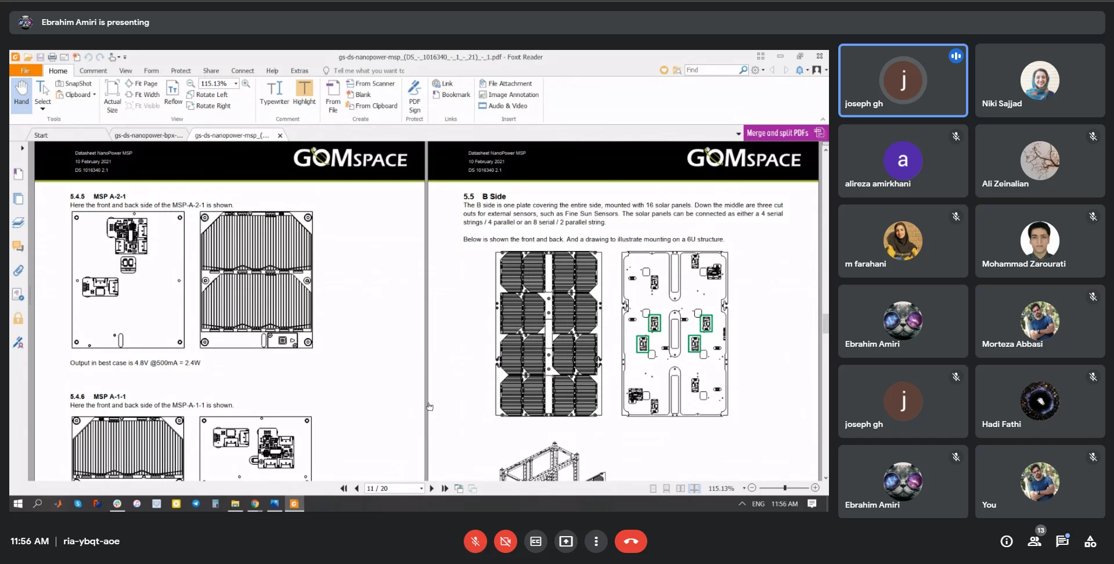Take a SnapShot of the page

coord(74,84)
